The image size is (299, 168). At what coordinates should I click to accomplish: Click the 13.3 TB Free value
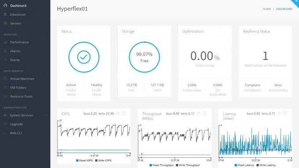131,85
